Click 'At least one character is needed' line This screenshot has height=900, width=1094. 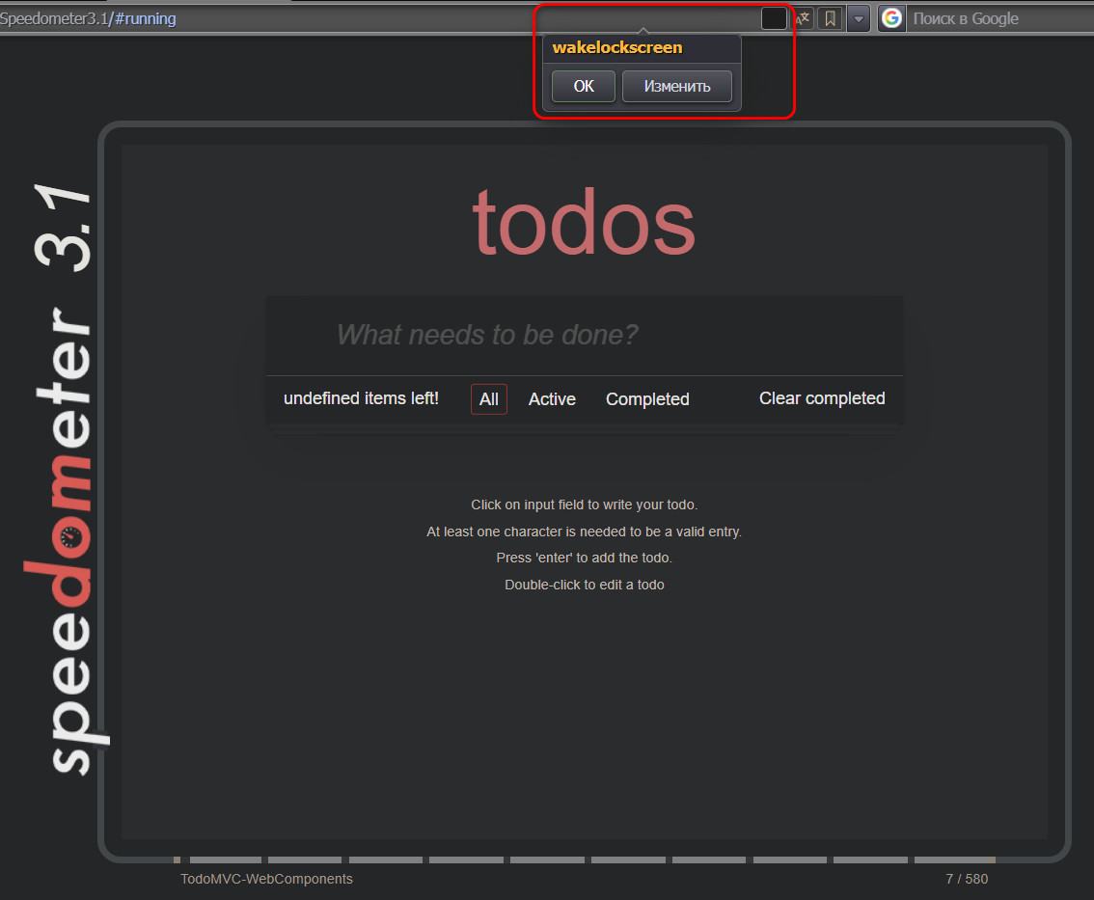click(584, 532)
